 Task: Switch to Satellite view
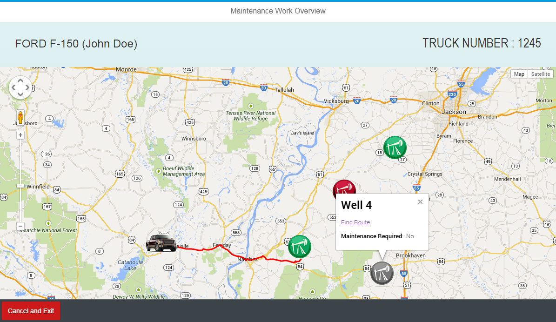(540, 74)
